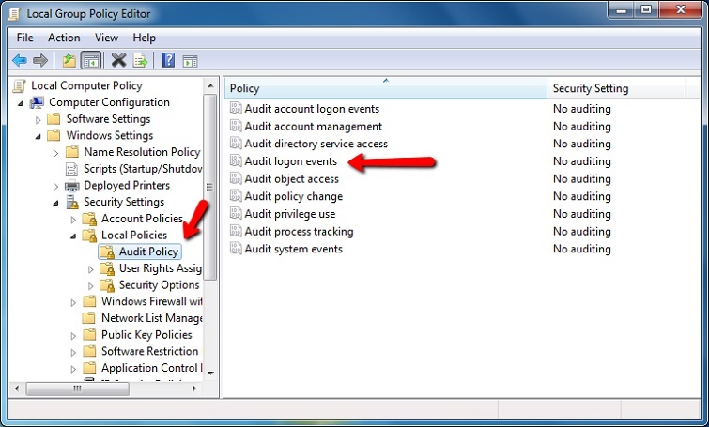Select User Rights Assignment in tree
Screen dimensions: 709x427
coord(160,268)
